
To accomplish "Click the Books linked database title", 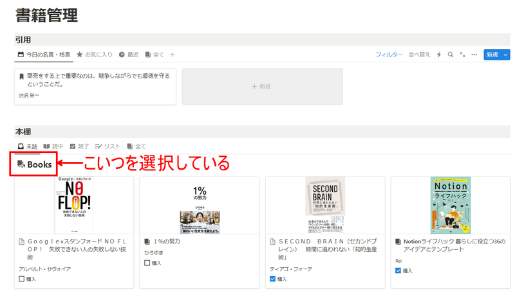I will [x=39, y=164].
